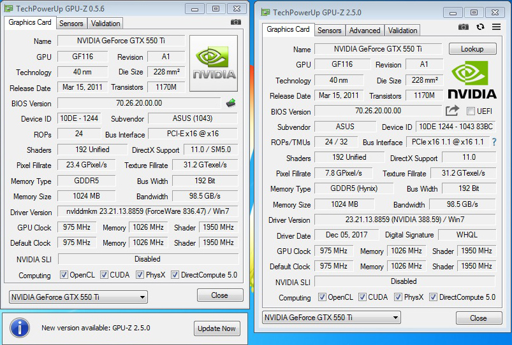Switch to Sensors tab in GPU-Z 0.5.6
The height and width of the screenshot is (345, 512).
(71, 24)
